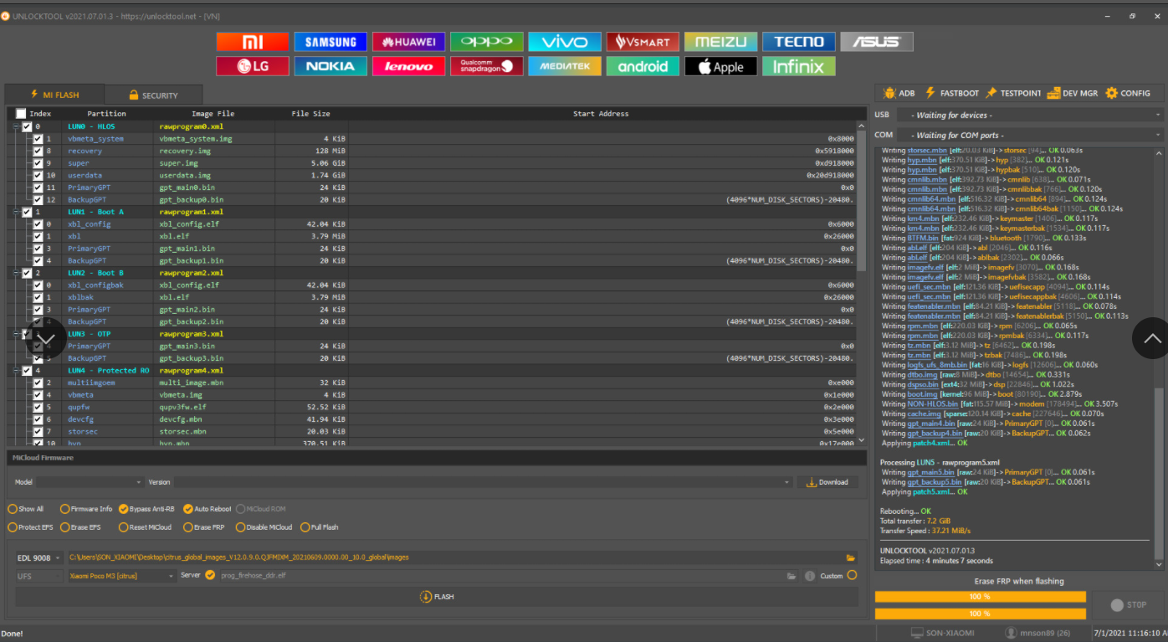
Task: Click the upper 100% progress bar
Action: [981, 597]
